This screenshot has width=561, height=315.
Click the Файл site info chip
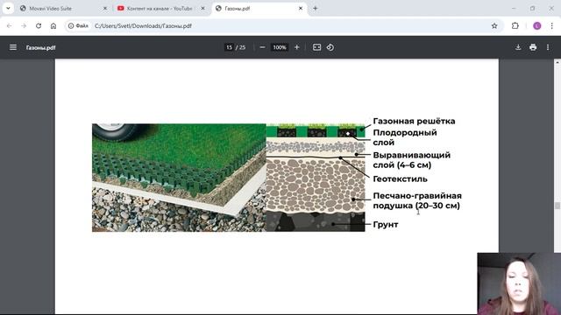coord(78,25)
